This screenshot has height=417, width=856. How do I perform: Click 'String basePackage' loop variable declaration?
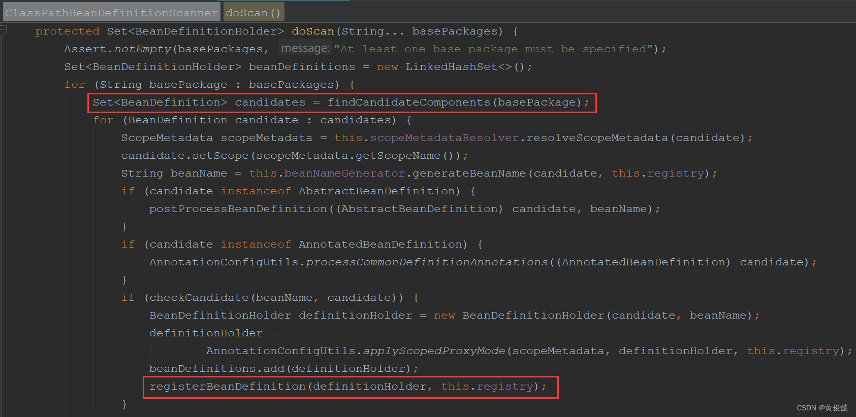(164, 85)
